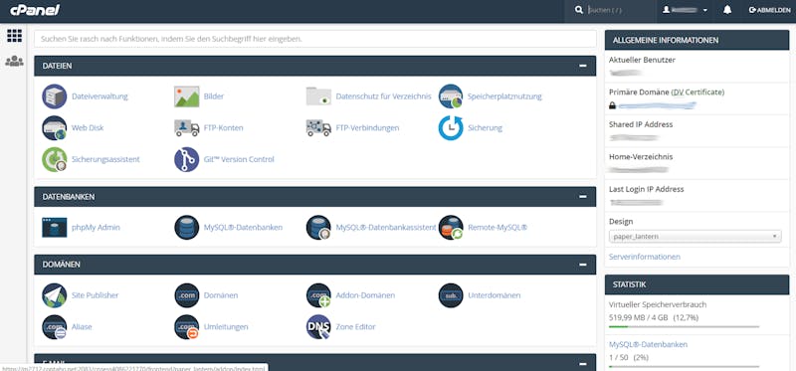Click the FTP-Konten truck icon
The width and height of the screenshot is (796, 371).
[x=187, y=128]
